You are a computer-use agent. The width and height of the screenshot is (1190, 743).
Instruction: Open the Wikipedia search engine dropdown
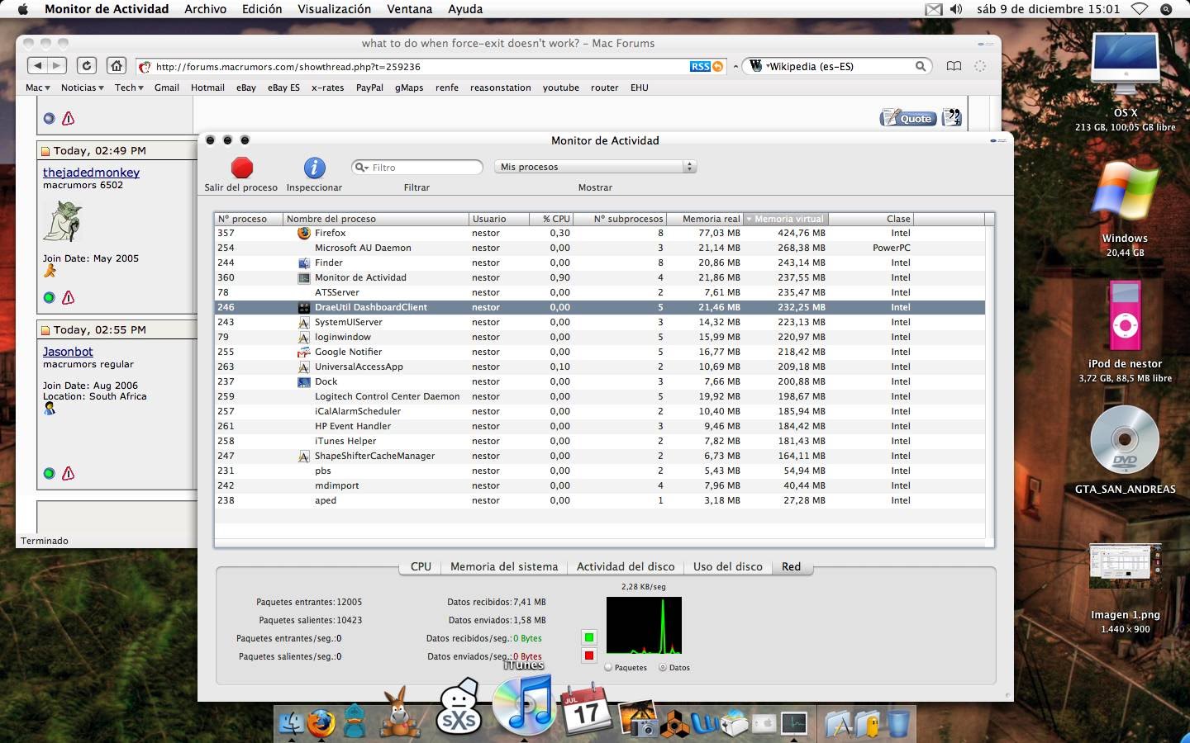point(756,66)
